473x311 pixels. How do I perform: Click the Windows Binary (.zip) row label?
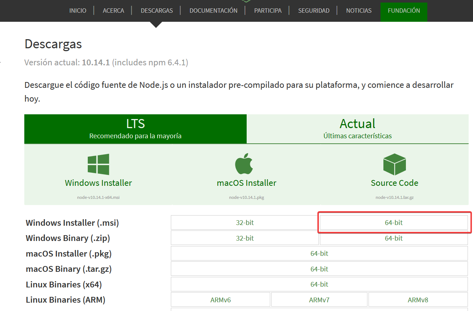(x=68, y=238)
